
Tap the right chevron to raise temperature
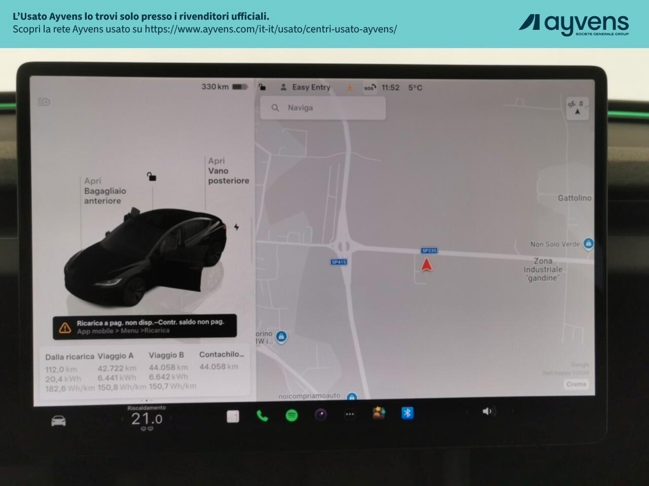point(169,418)
